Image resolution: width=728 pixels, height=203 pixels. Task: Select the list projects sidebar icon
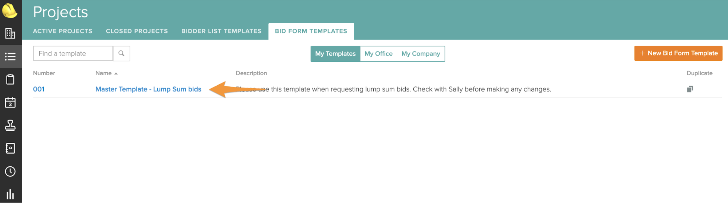10,57
